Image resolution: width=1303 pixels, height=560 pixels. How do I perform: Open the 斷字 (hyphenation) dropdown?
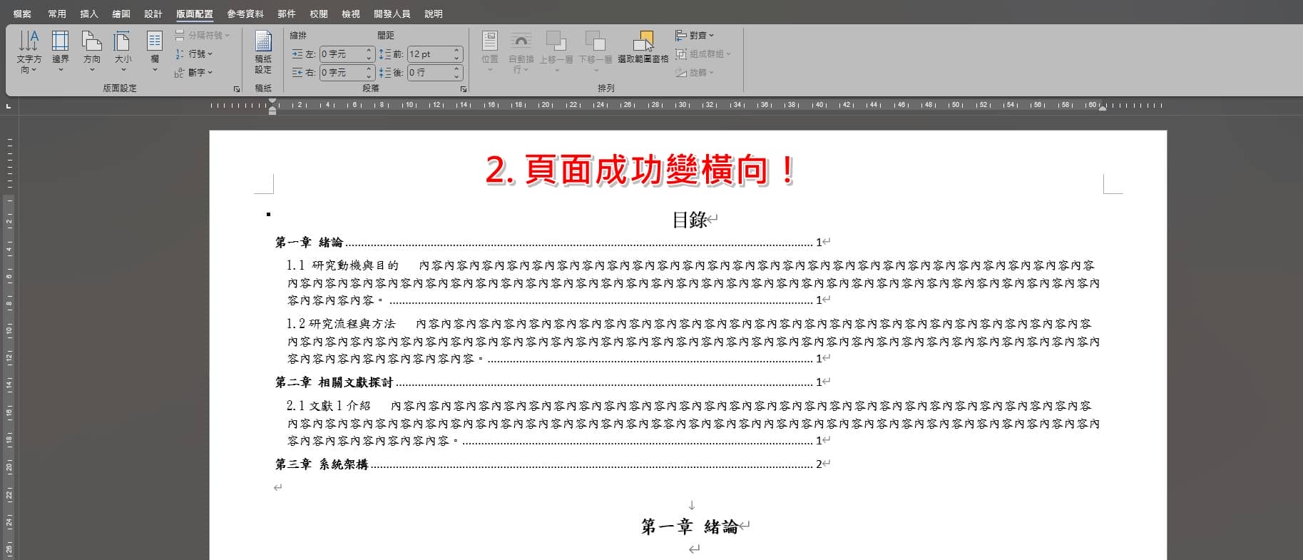[194, 72]
